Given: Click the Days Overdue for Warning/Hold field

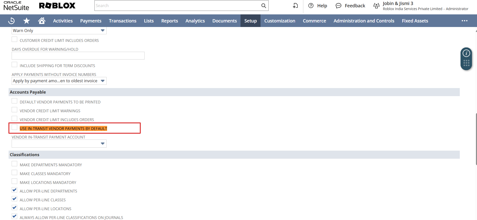Looking at the screenshot, I should [78, 56].
